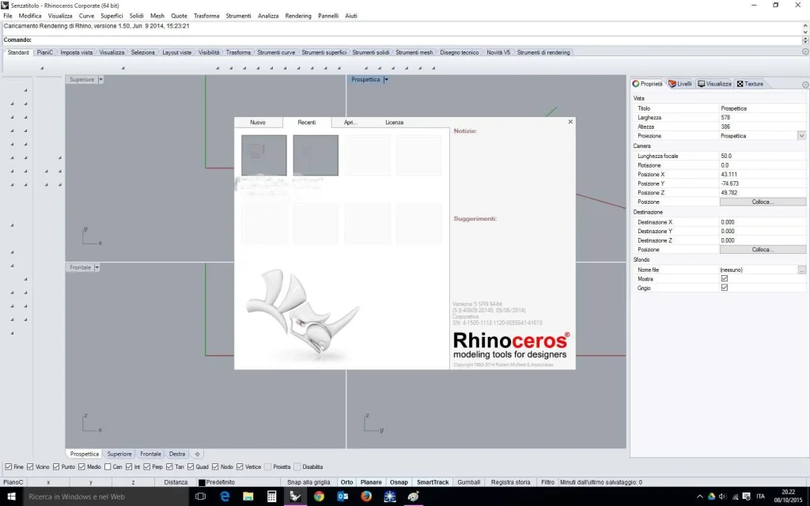The width and height of the screenshot is (810, 506).
Task: Click Colloca button for Camera position
Action: [762, 202]
